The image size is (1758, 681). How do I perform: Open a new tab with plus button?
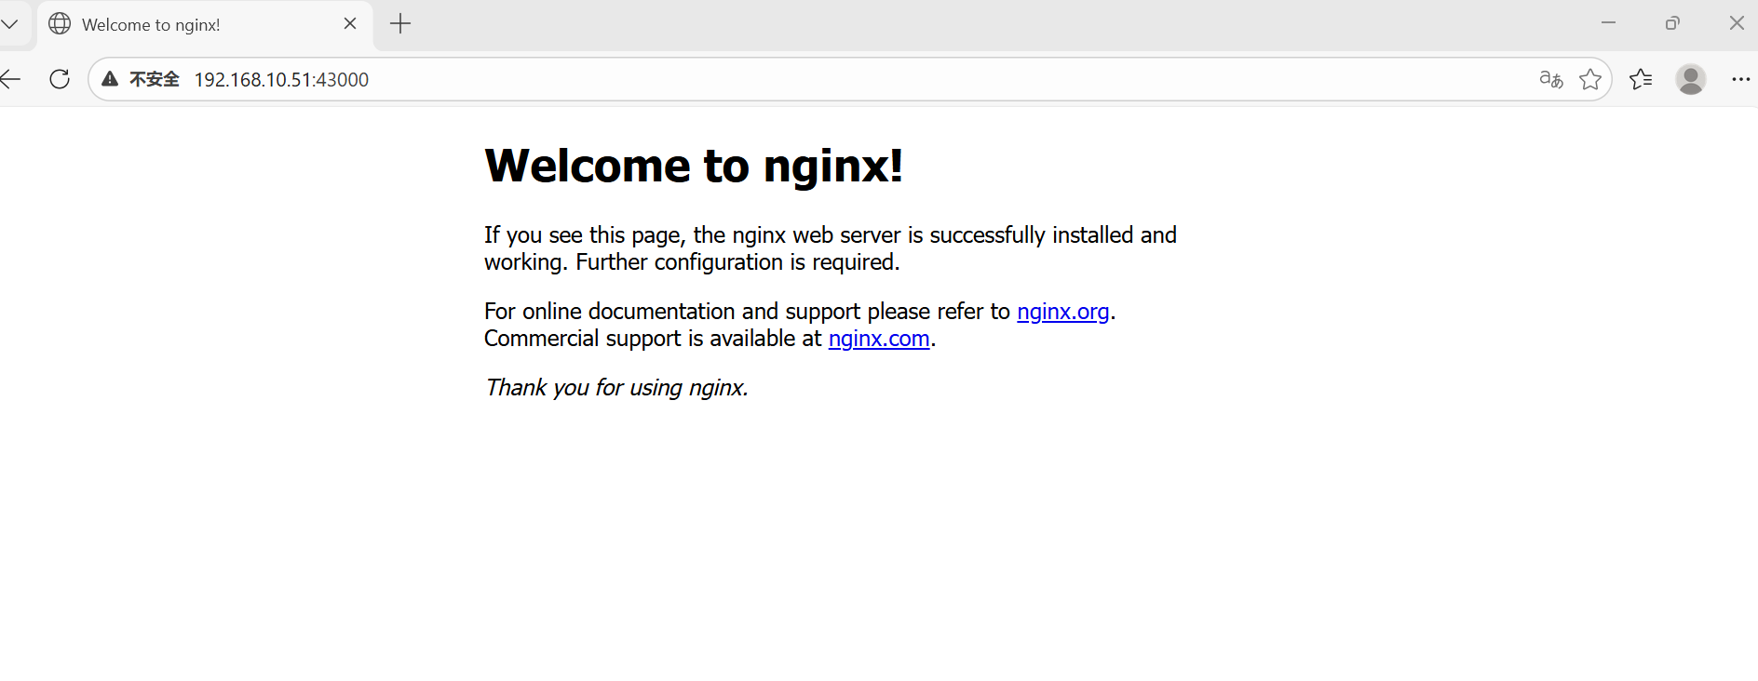[x=400, y=24]
